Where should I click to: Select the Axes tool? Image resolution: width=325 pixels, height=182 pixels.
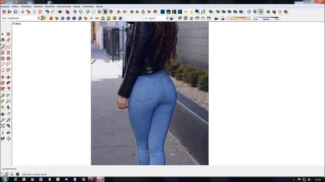point(3,107)
